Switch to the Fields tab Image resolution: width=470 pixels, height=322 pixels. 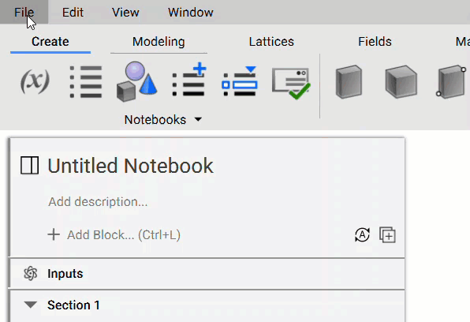click(x=375, y=42)
